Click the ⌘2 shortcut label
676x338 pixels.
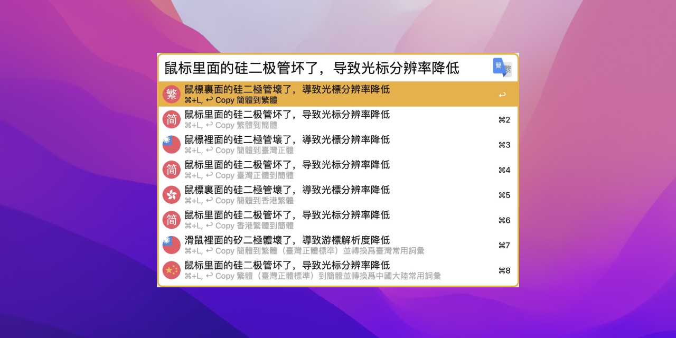(x=504, y=120)
